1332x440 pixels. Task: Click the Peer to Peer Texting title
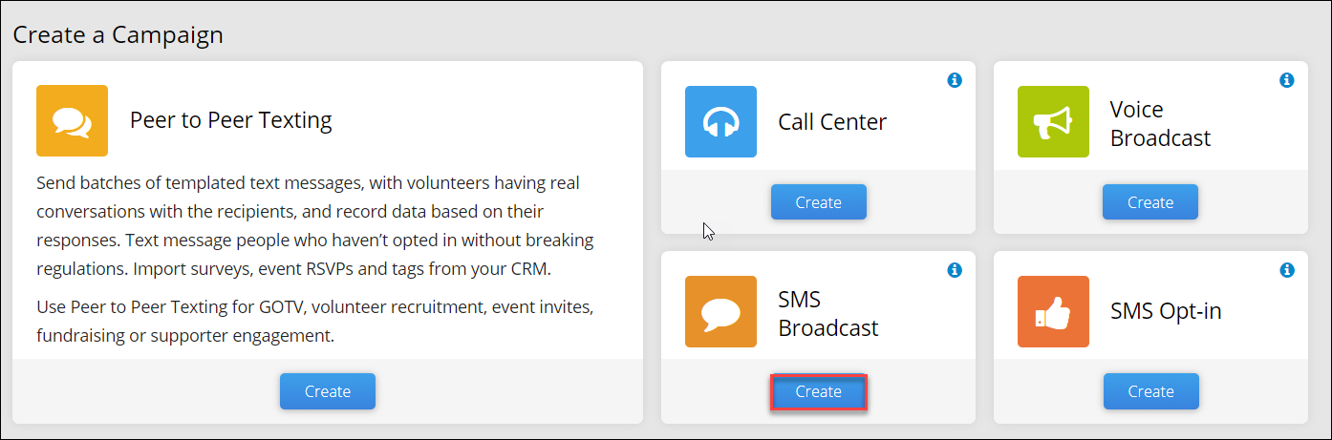click(x=231, y=120)
